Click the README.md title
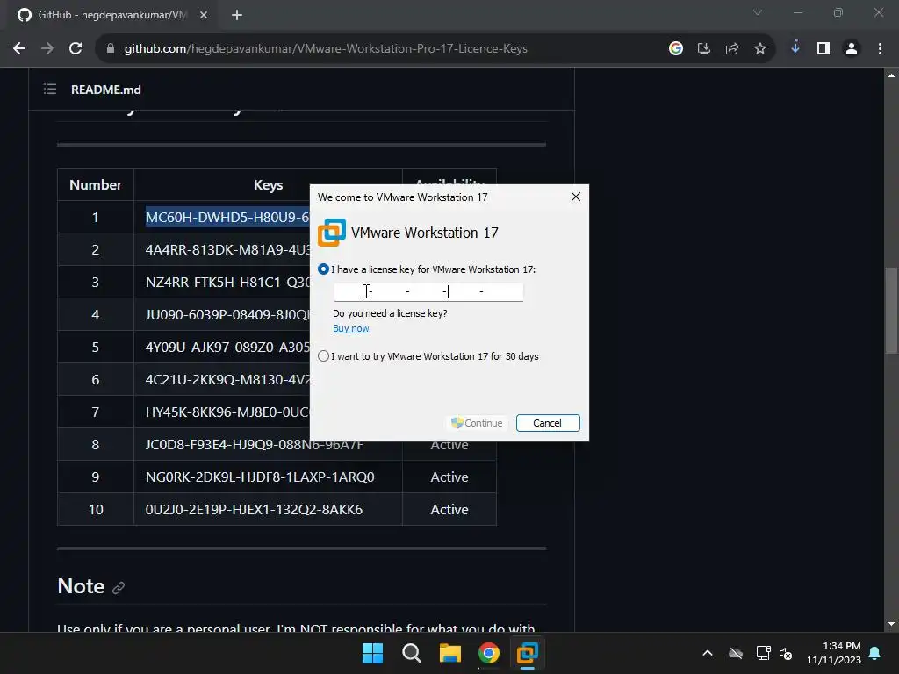Viewport: 899px width, 674px height. click(106, 90)
